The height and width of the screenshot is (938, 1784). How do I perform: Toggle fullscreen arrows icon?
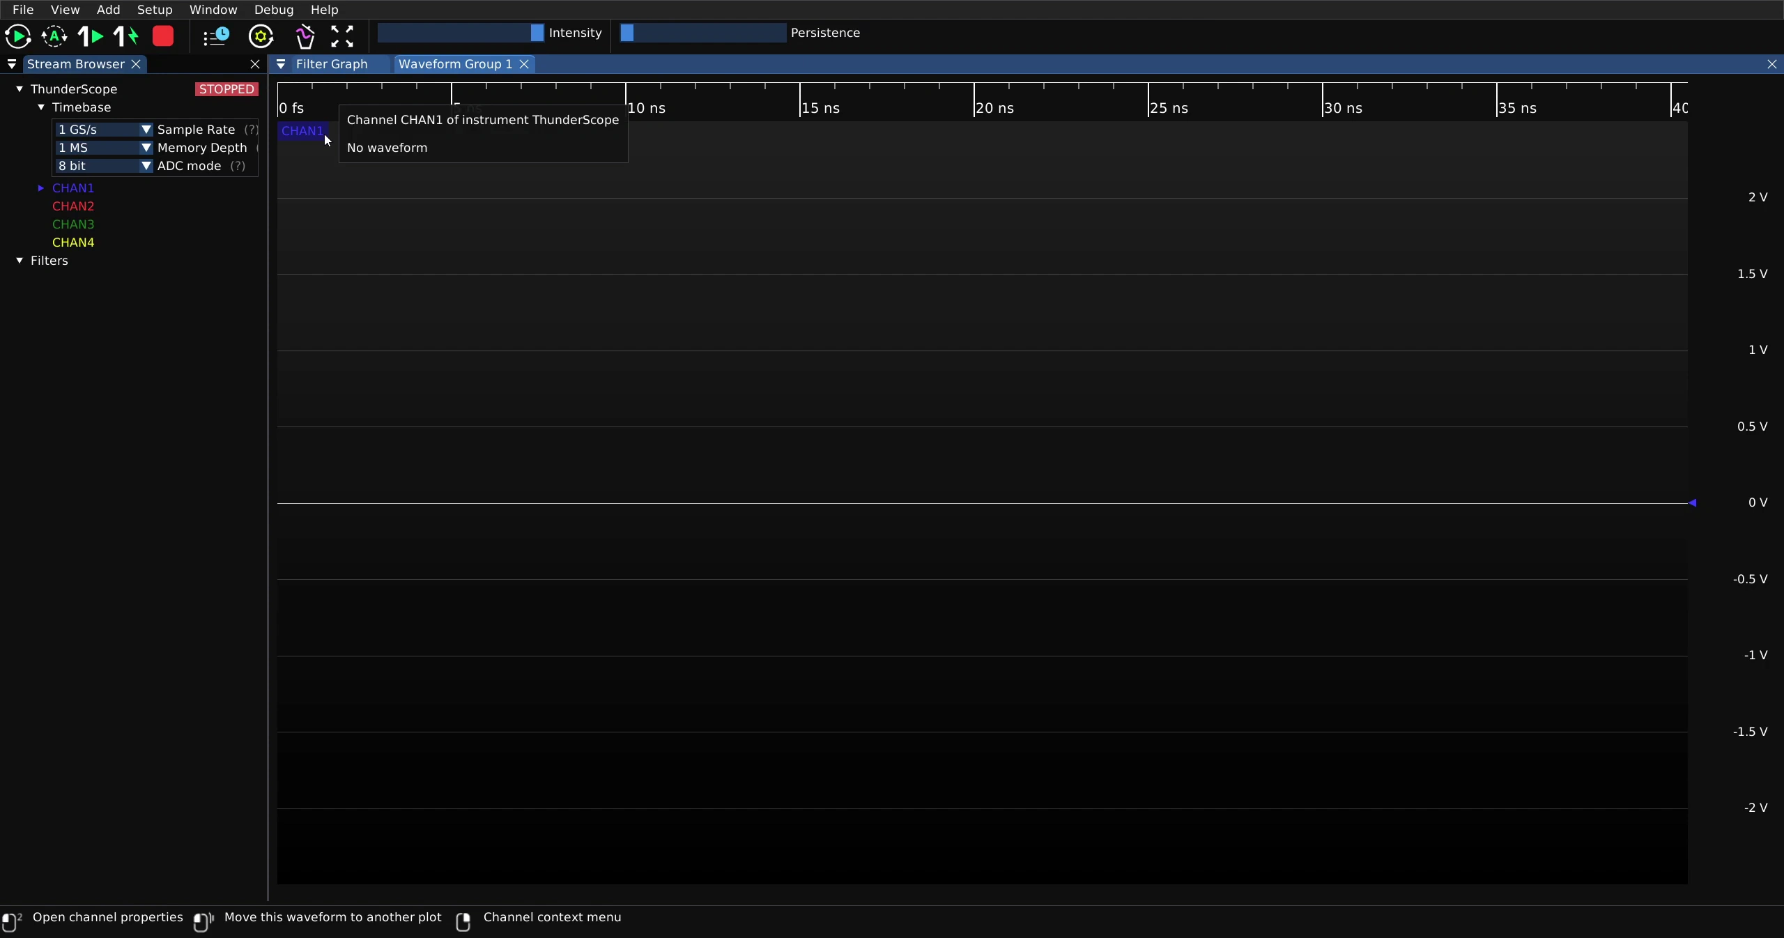coord(342,36)
